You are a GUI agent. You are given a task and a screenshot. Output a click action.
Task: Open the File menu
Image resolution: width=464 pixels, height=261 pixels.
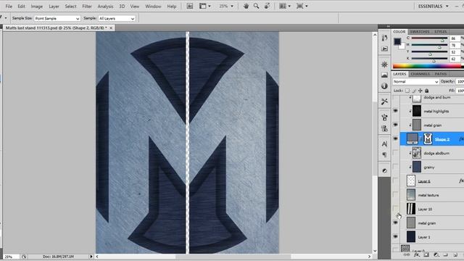point(9,7)
